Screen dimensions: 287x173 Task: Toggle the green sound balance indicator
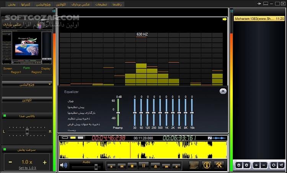[x=5, y=115]
